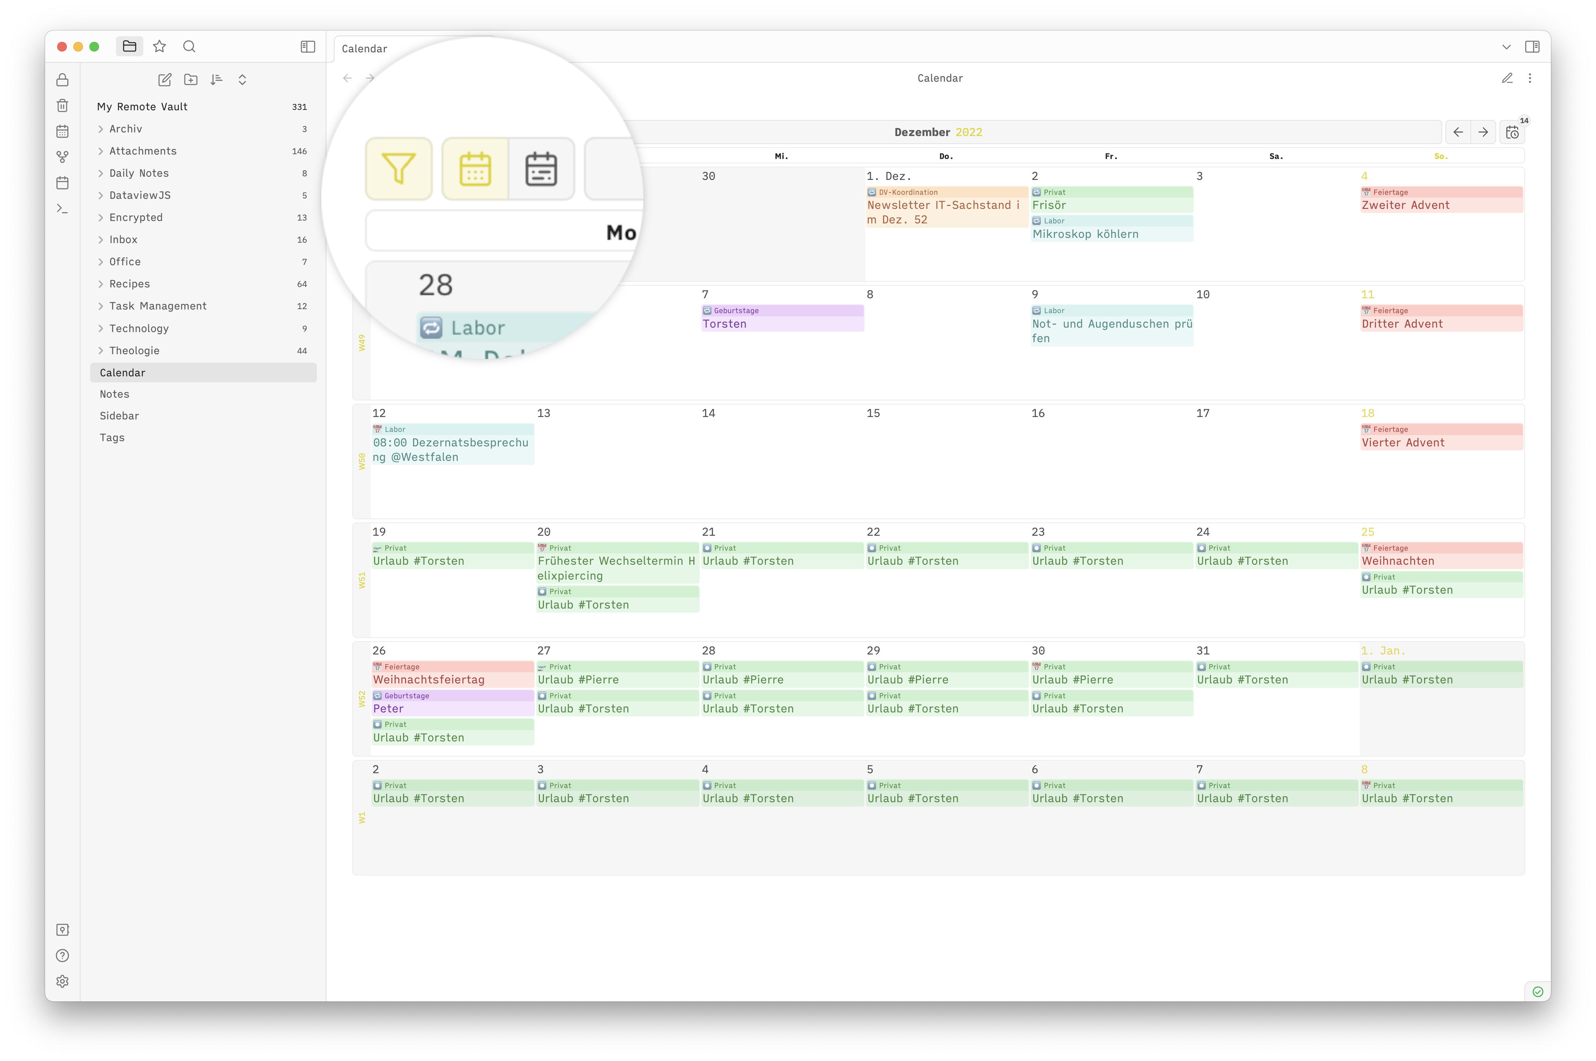Select the Notes item in sidebar
This screenshot has width=1596, height=1061.
tap(115, 393)
